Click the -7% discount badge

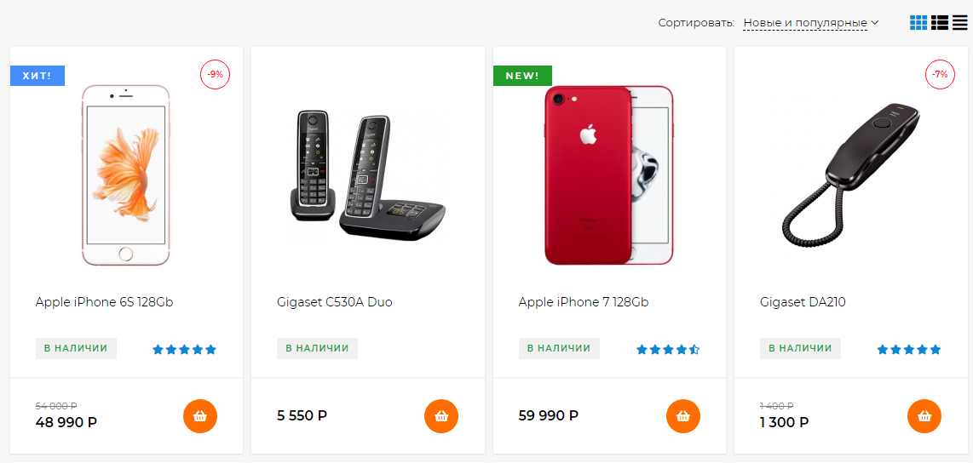[x=939, y=75]
